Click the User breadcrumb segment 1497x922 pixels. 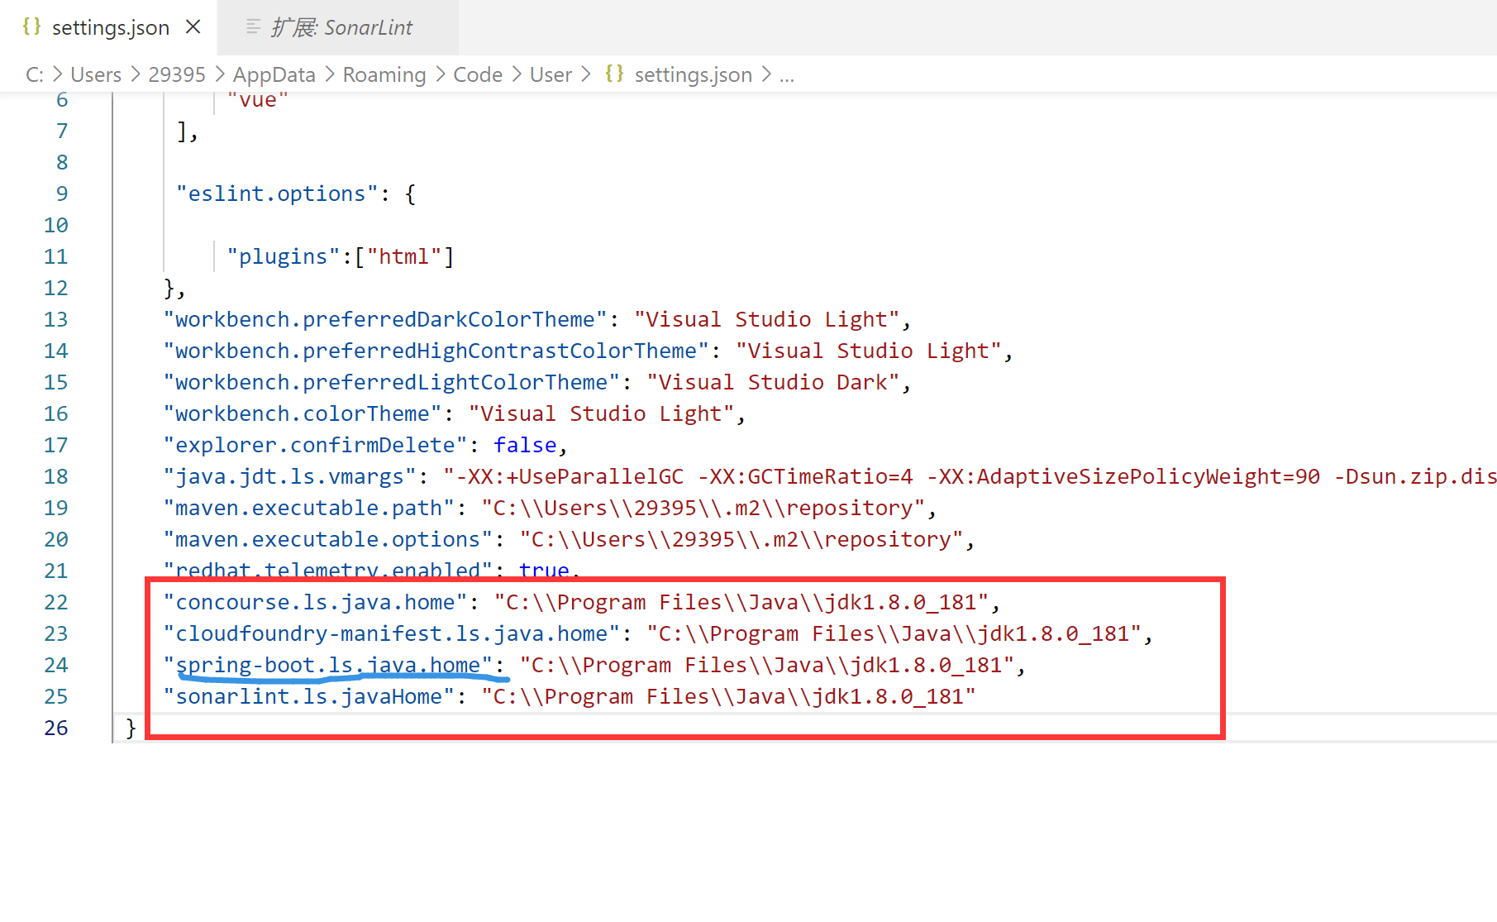coord(551,74)
